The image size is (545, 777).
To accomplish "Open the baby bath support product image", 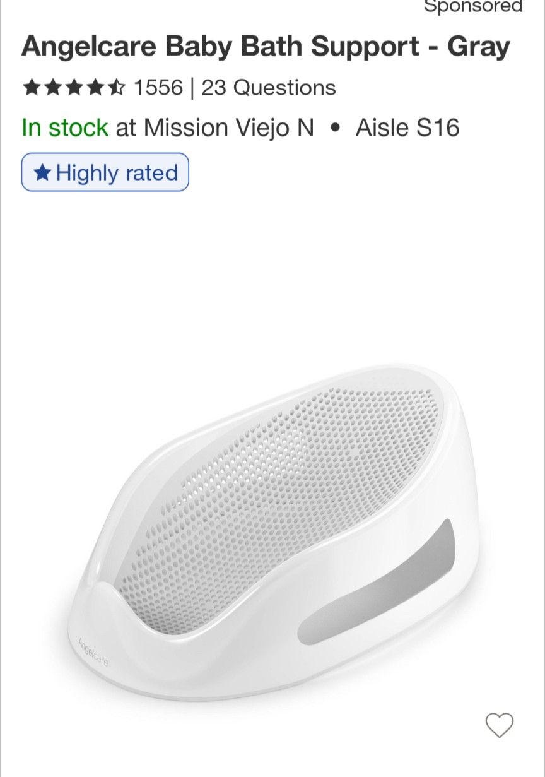I will [x=272, y=530].
